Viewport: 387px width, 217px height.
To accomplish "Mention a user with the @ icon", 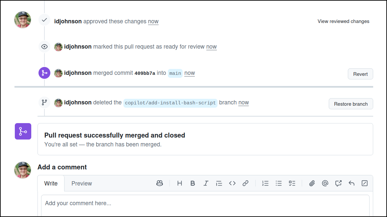I will (325, 183).
